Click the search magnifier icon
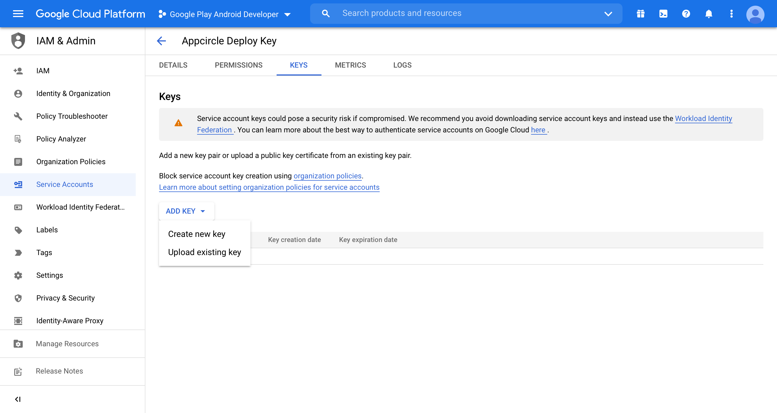The height and width of the screenshot is (413, 777). pos(325,13)
